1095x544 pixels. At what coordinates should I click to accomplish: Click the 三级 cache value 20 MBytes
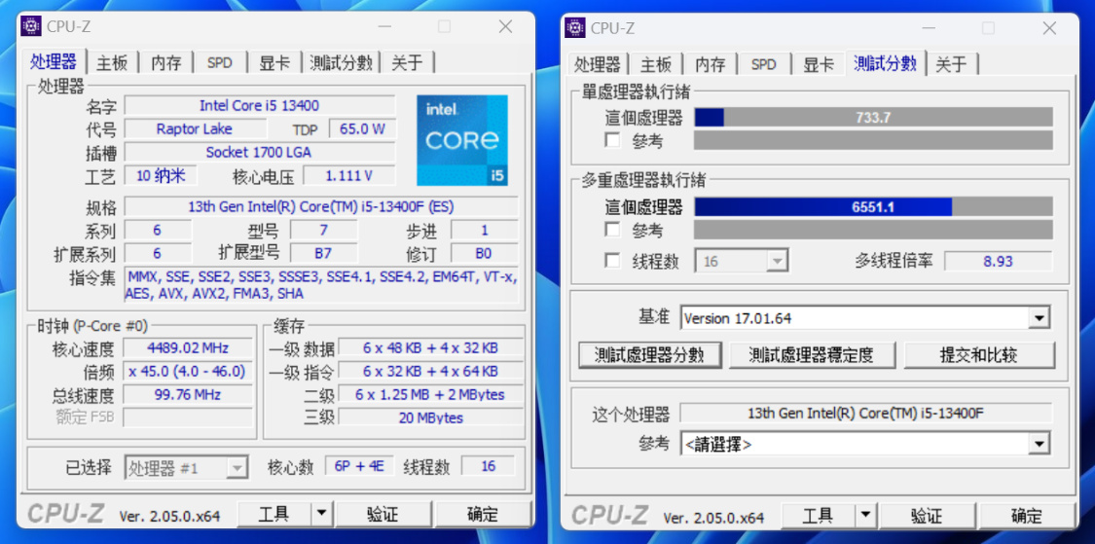click(431, 417)
